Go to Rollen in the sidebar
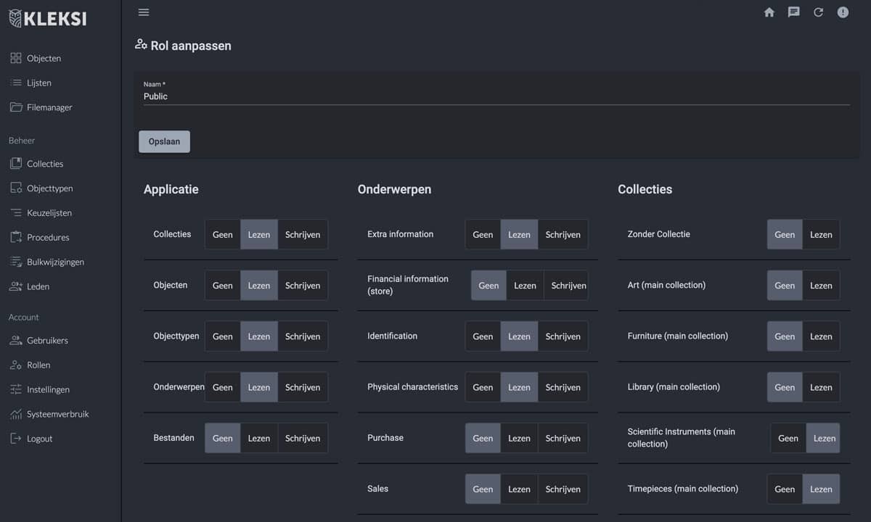The image size is (871, 522). [38, 365]
